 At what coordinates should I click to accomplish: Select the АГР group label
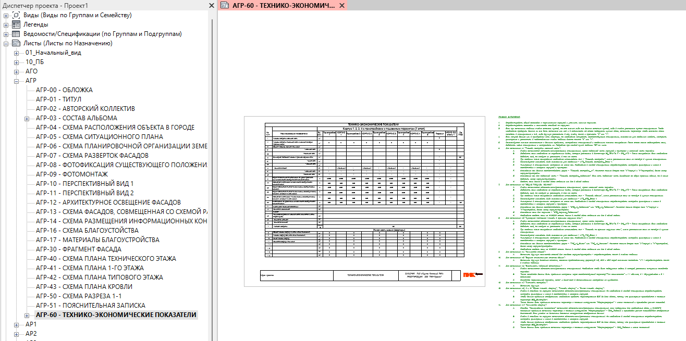(x=31, y=81)
